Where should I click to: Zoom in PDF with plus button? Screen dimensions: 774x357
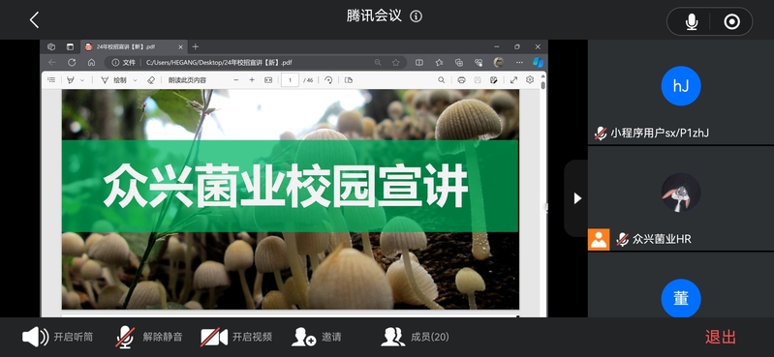point(252,80)
